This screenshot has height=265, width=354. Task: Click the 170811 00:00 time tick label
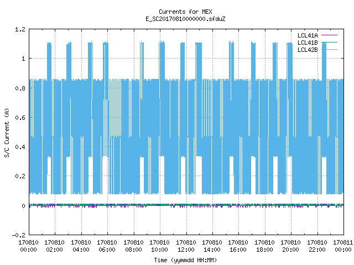[343, 246]
